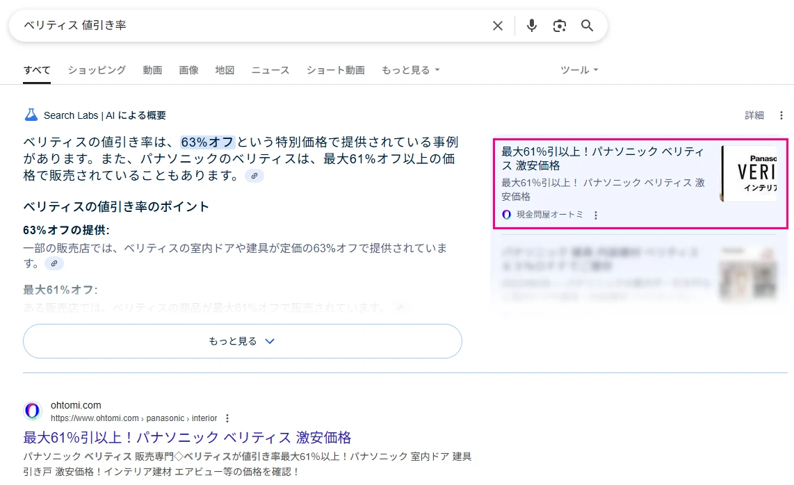Image resolution: width=794 pixels, height=485 pixels.
Task: Select the すべて tab
Action: click(37, 70)
